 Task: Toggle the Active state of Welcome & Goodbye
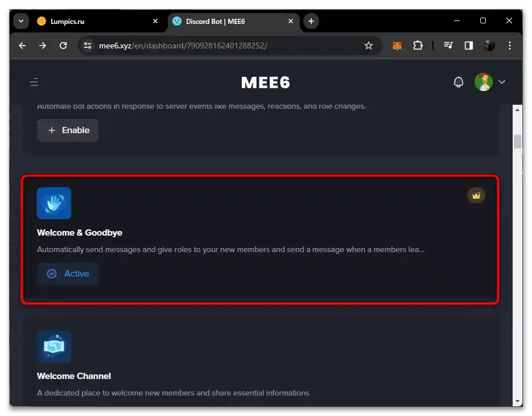click(68, 274)
